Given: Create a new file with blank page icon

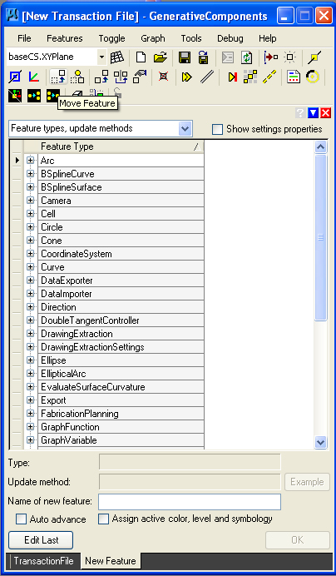Looking at the screenshot, I should click(141, 57).
